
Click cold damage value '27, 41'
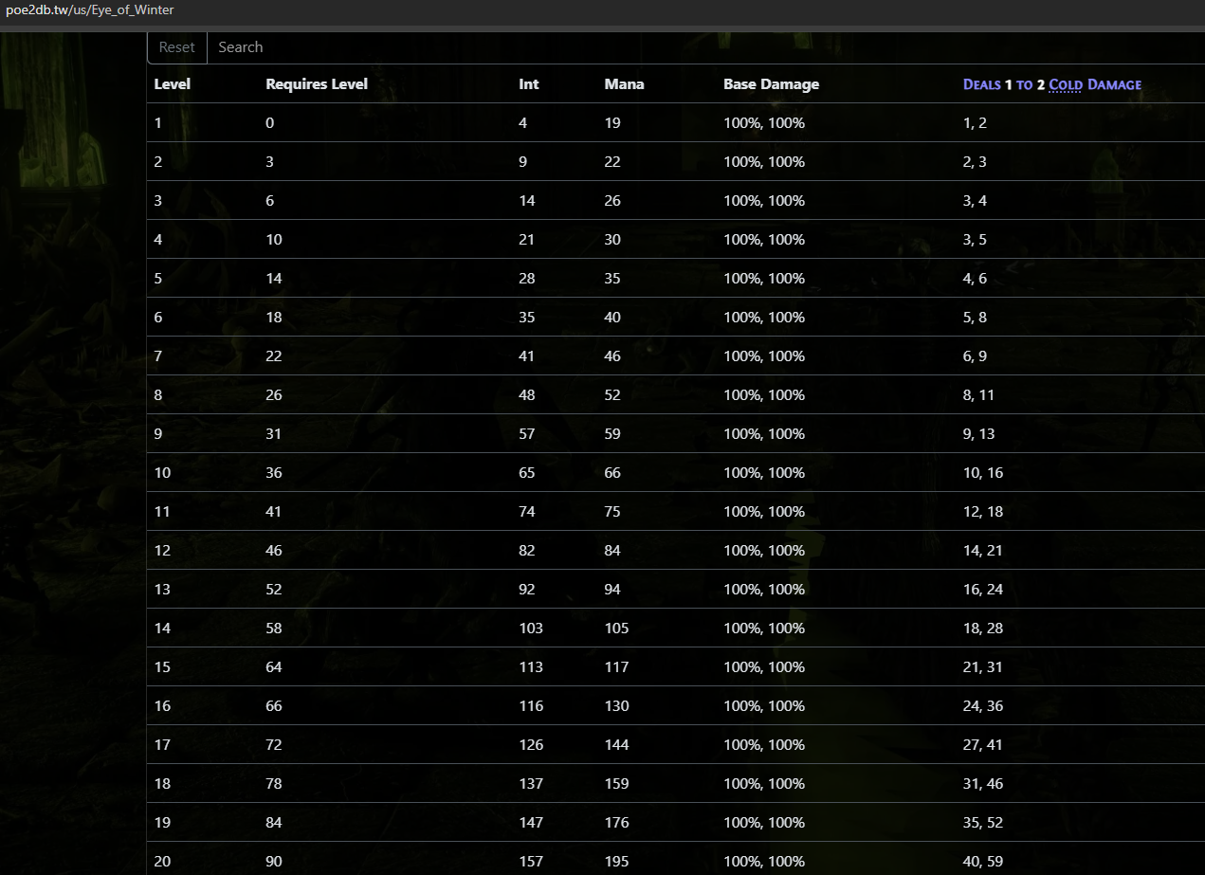(x=983, y=745)
